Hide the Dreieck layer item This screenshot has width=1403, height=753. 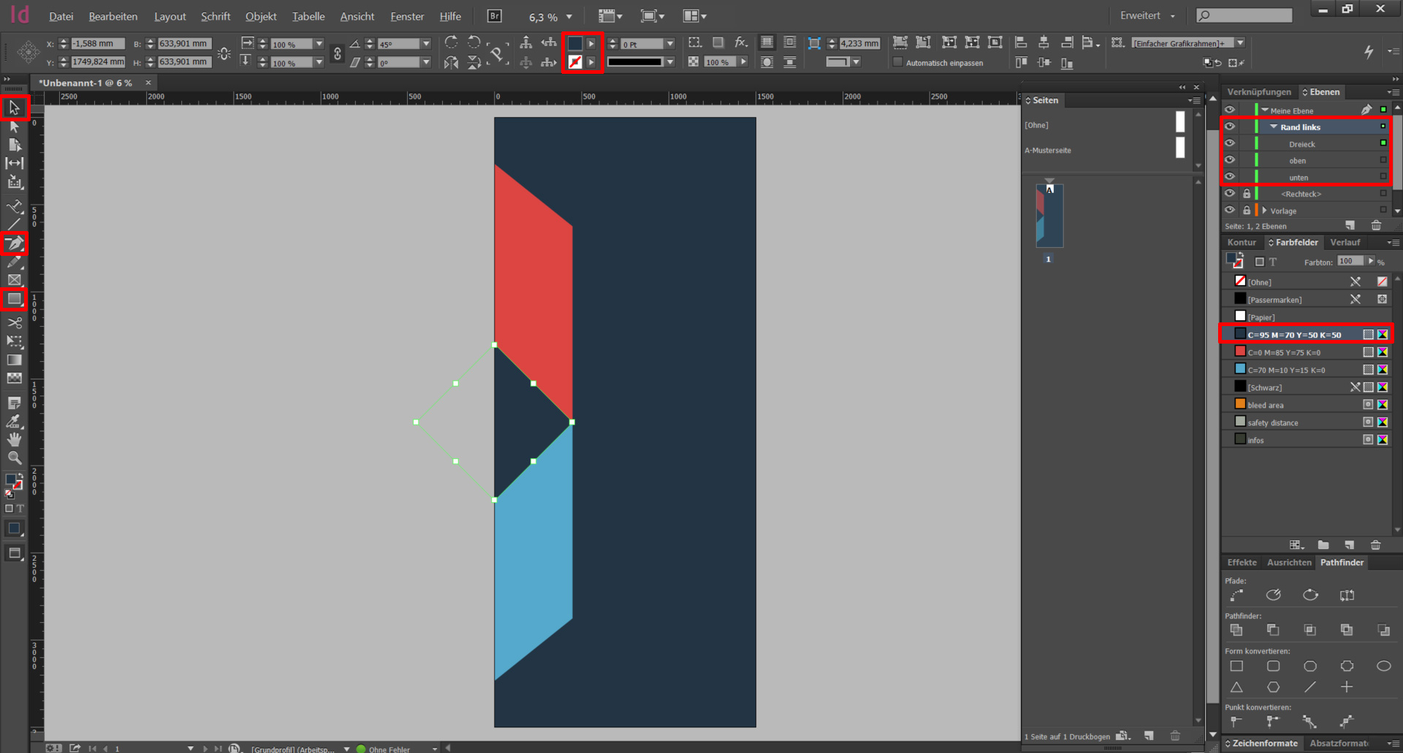tap(1230, 144)
